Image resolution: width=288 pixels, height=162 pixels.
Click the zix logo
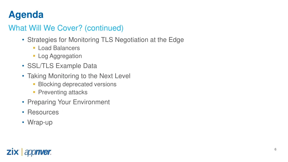click(13, 152)
